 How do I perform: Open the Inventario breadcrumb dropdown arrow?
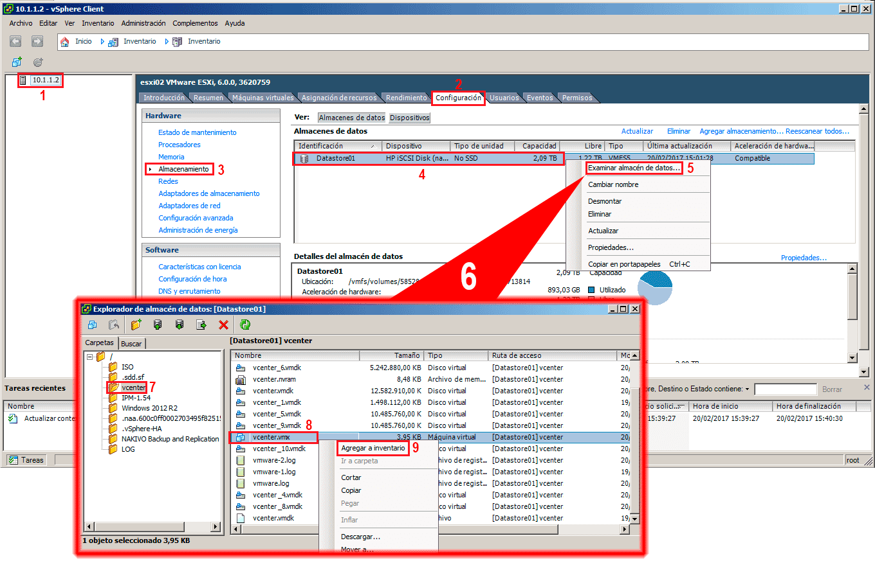[x=166, y=41]
